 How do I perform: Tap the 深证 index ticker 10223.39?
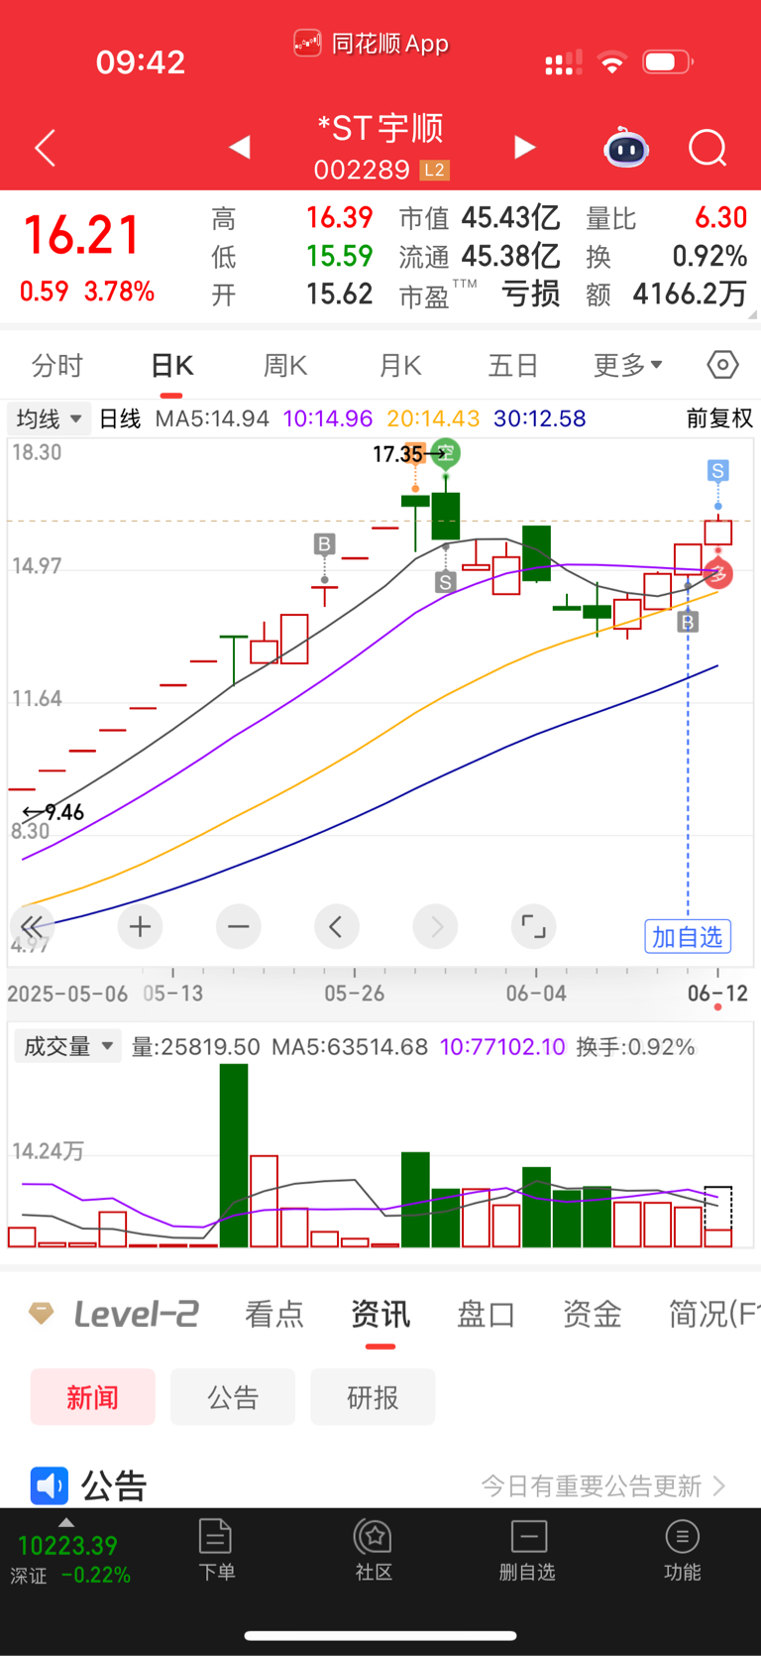coord(67,1559)
